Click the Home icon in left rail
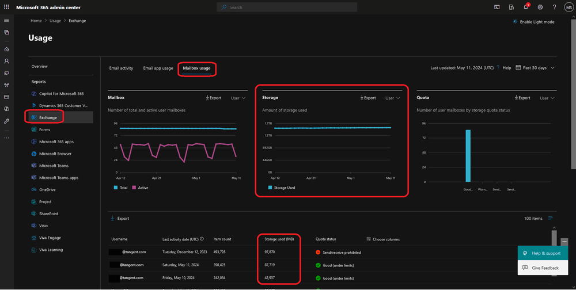Screen dimensions: 576x290 click(x=6, y=49)
